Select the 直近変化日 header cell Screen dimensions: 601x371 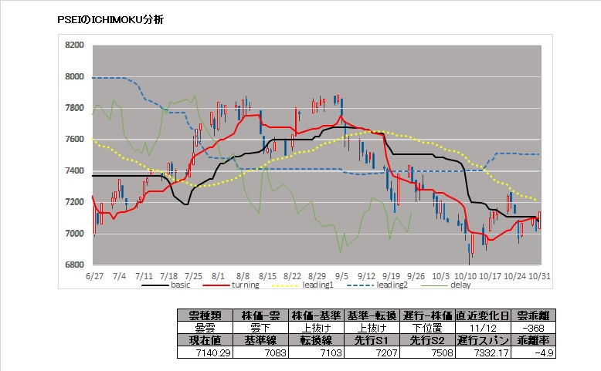pyautogui.click(x=483, y=315)
